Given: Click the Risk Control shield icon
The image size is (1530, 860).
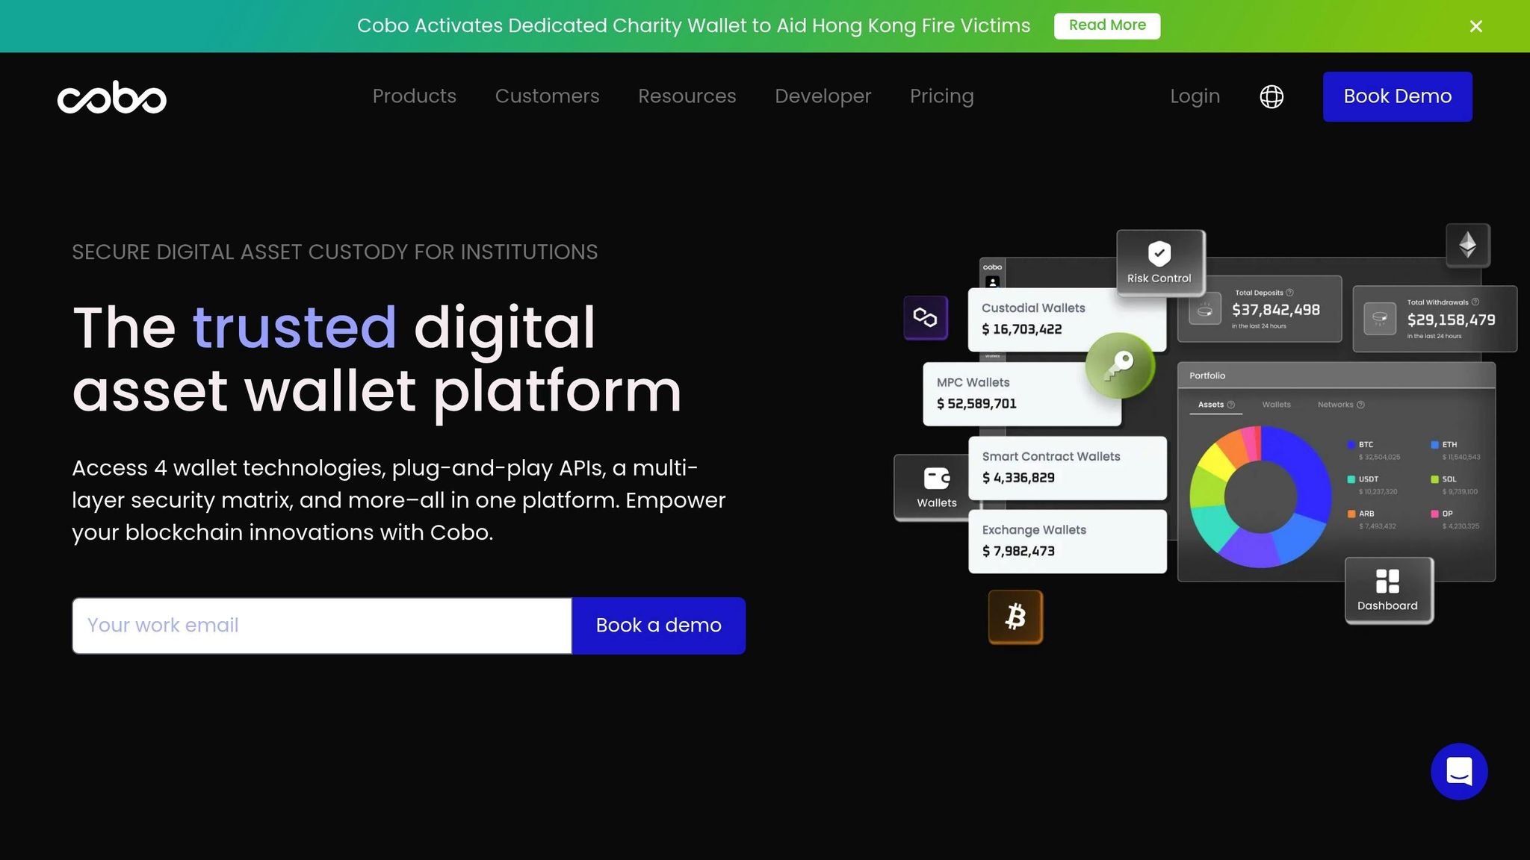Looking at the screenshot, I should (1159, 254).
